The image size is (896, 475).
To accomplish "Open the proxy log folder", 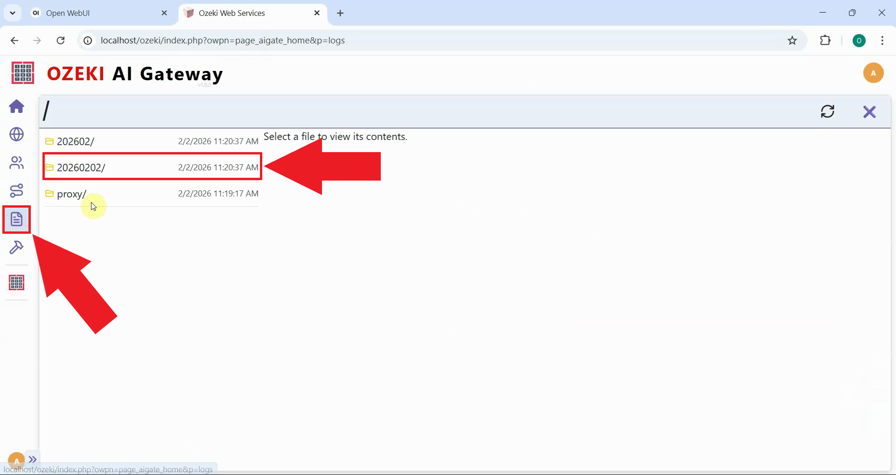I will 71,194.
